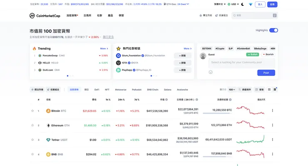Viewport: 308px width, 166px height.
Task: Star Tether to add to watchlist
Action: [x=32, y=140]
